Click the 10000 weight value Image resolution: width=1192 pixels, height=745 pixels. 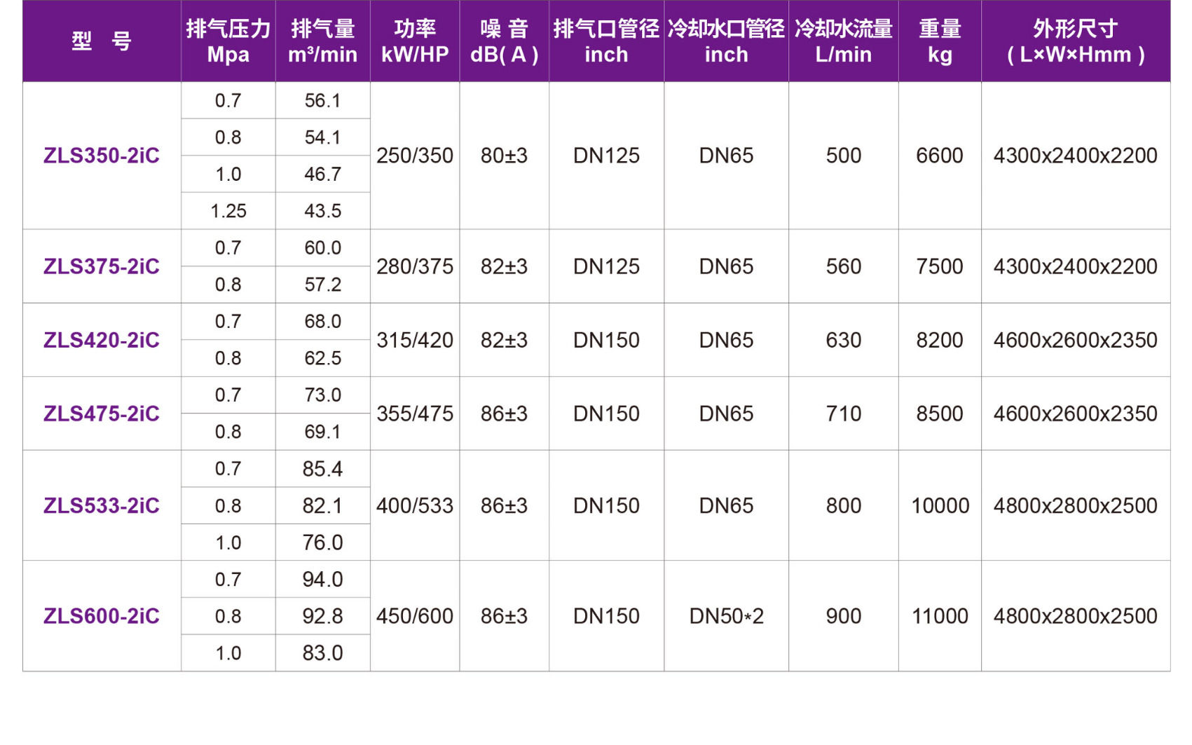coord(940,505)
